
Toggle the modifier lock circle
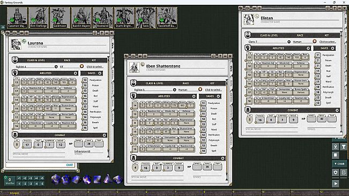click(5, 177)
